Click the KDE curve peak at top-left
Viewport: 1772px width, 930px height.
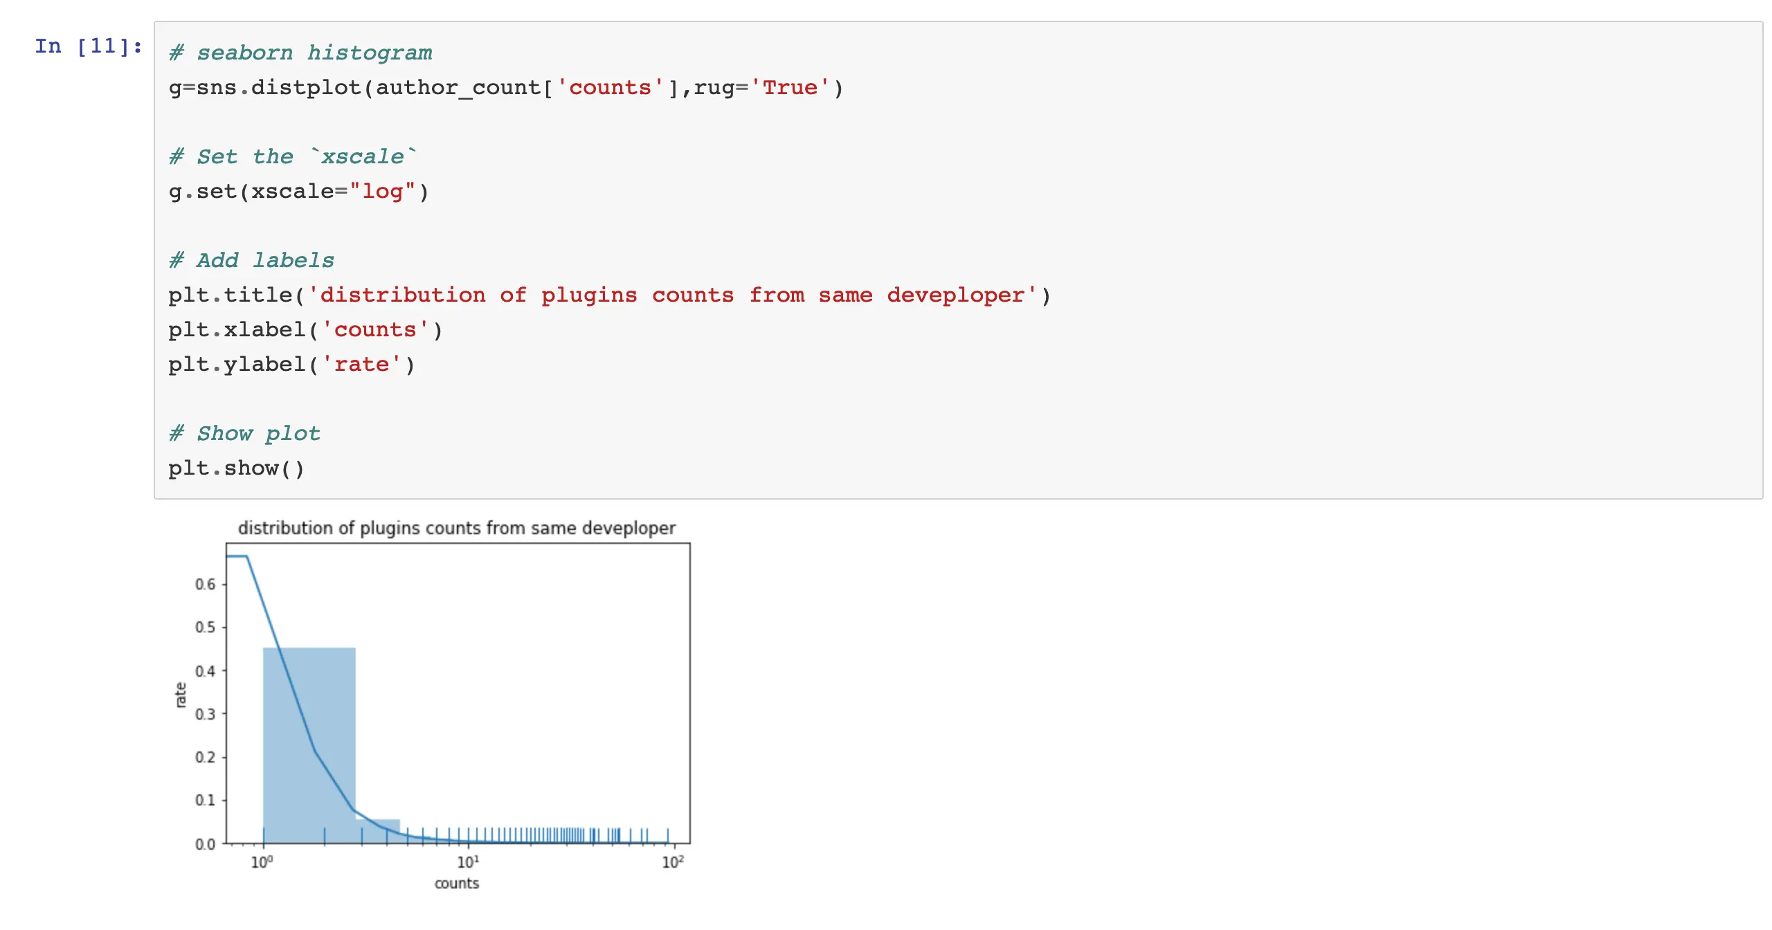(237, 556)
